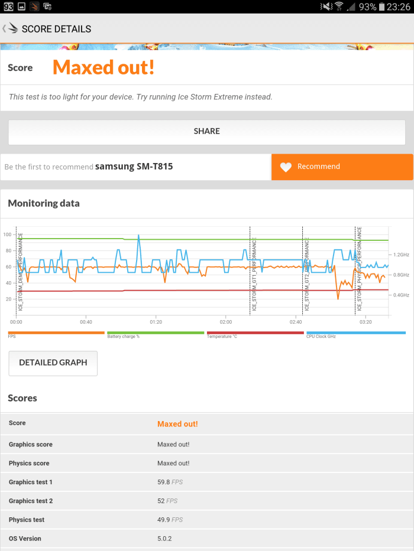Tap the large Maxed out! score heading
The image size is (414, 551).
point(103,67)
